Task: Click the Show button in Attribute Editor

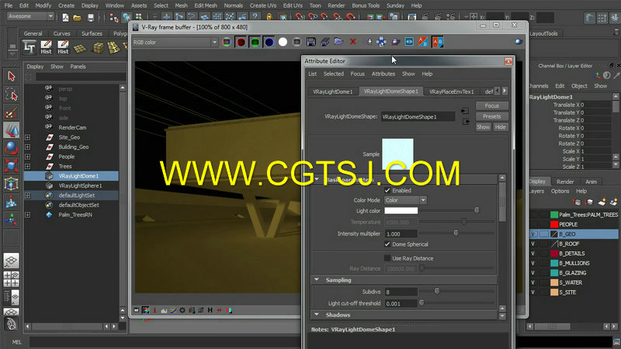Action: 483,127
